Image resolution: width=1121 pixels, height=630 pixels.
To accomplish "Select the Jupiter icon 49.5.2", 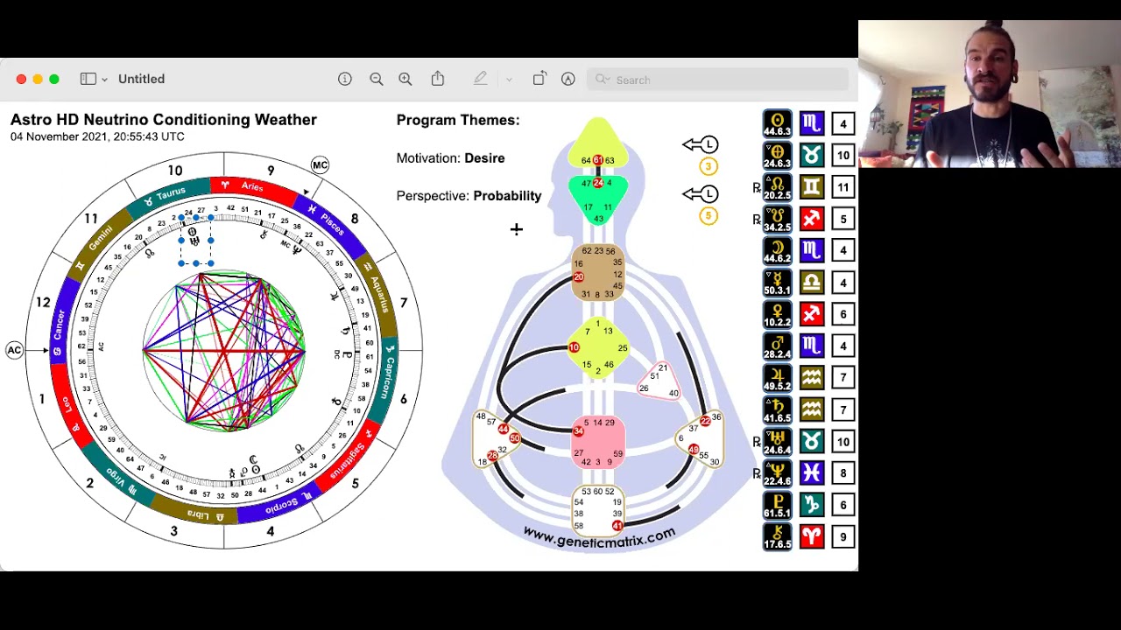I will [777, 377].
